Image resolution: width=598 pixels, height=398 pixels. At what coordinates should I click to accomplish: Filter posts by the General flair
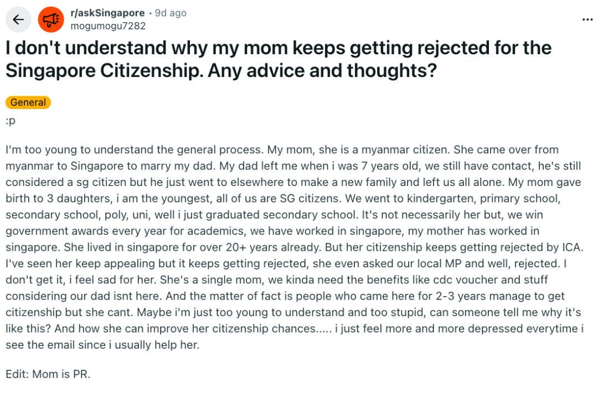tap(28, 102)
